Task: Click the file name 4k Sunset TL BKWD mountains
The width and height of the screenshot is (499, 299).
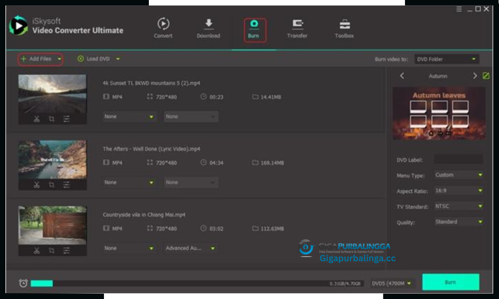Action: [151, 83]
